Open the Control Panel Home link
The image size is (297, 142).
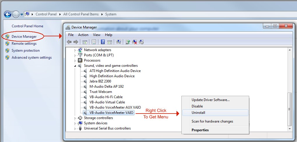[27, 26]
